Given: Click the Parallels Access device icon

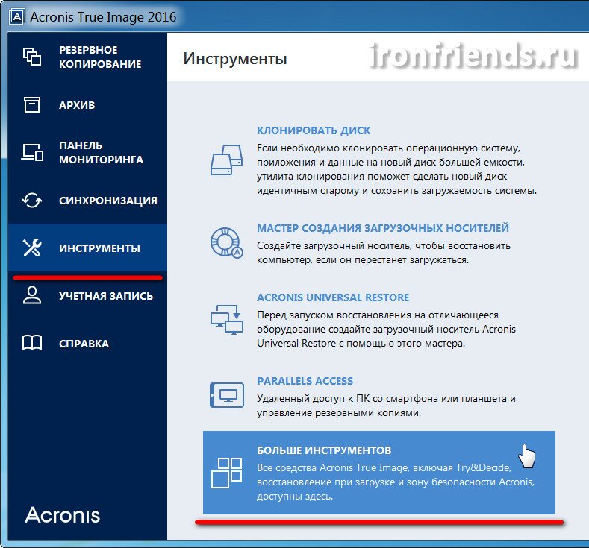Looking at the screenshot, I should (225, 393).
